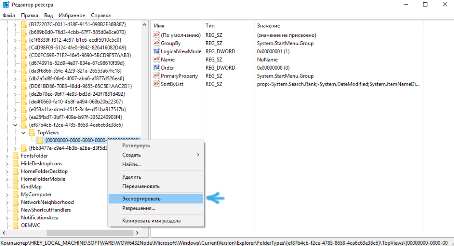Screen dimensions: 454x246
Task: Click the PrimaryProperty string value icon
Action: click(x=157, y=76)
